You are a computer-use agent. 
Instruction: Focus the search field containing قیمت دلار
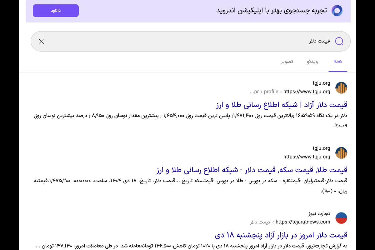pyautogui.click(x=187, y=41)
